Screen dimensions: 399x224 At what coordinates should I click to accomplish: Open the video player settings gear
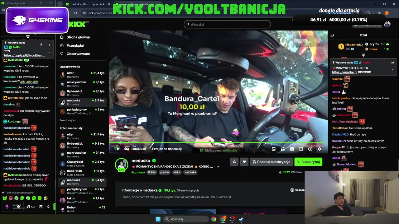(319, 149)
